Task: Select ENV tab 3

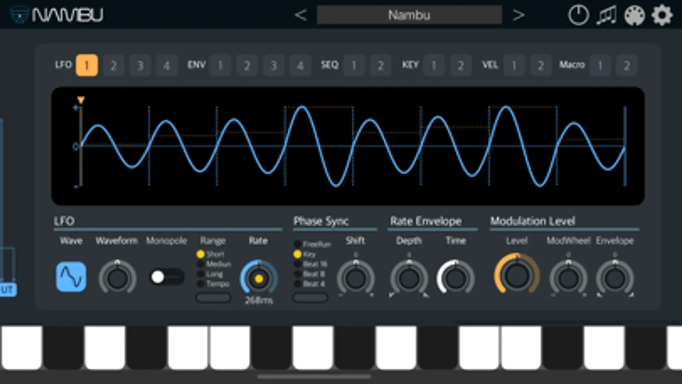Action: [x=273, y=65]
